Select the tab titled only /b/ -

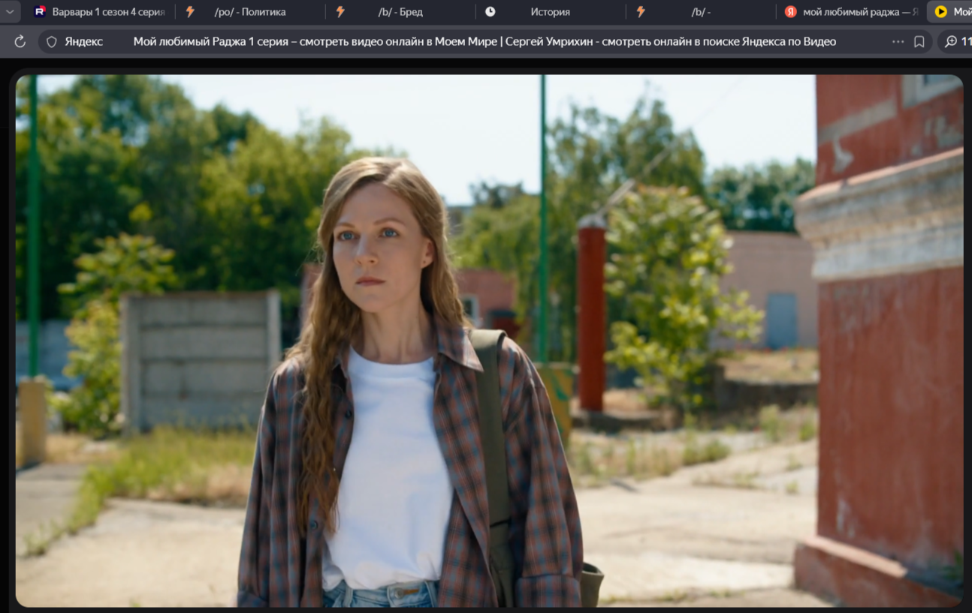click(x=700, y=12)
